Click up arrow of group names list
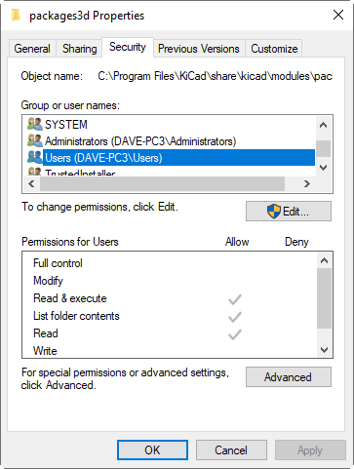This screenshot has width=354, height=469. [x=323, y=125]
